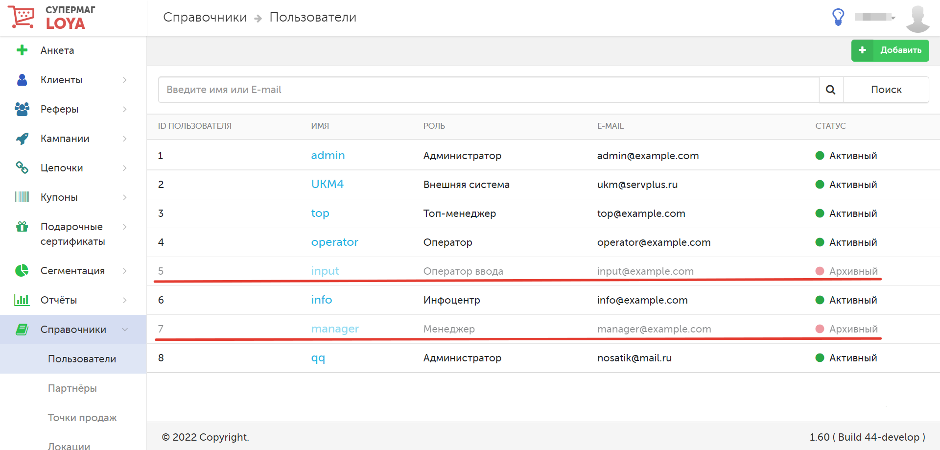The width and height of the screenshot is (940, 450).
Task: Click the Топ-менеджер role cell
Action: tap(460, 213)
